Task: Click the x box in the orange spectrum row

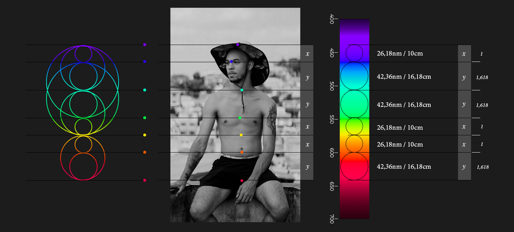Action: pos(464,144)
